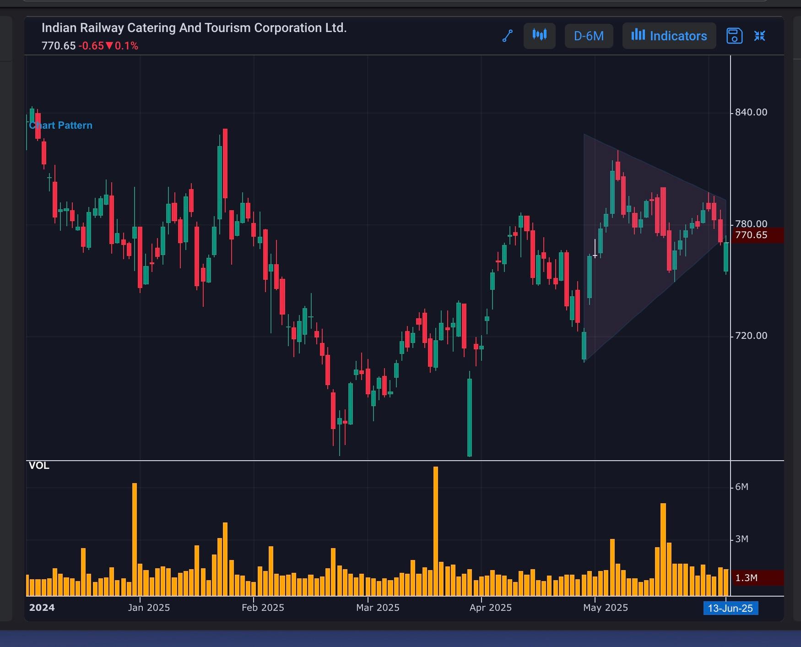Click the -0.65 price change value

click(91, 46)
